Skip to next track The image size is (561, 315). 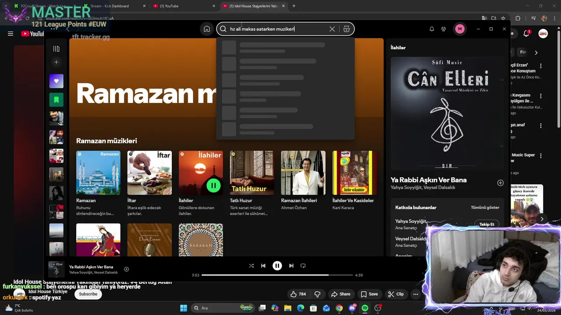click(291, 266)
